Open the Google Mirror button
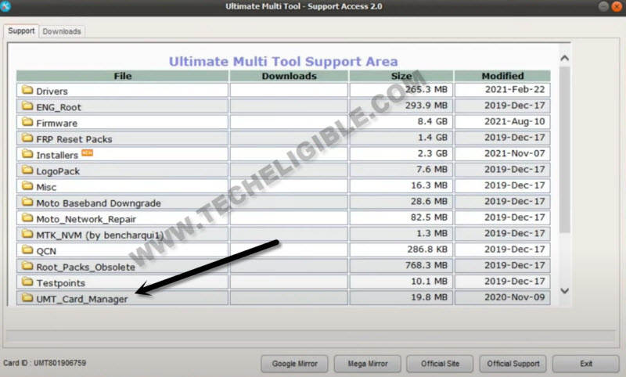This screenshot has height=377, width=626. 295,364
